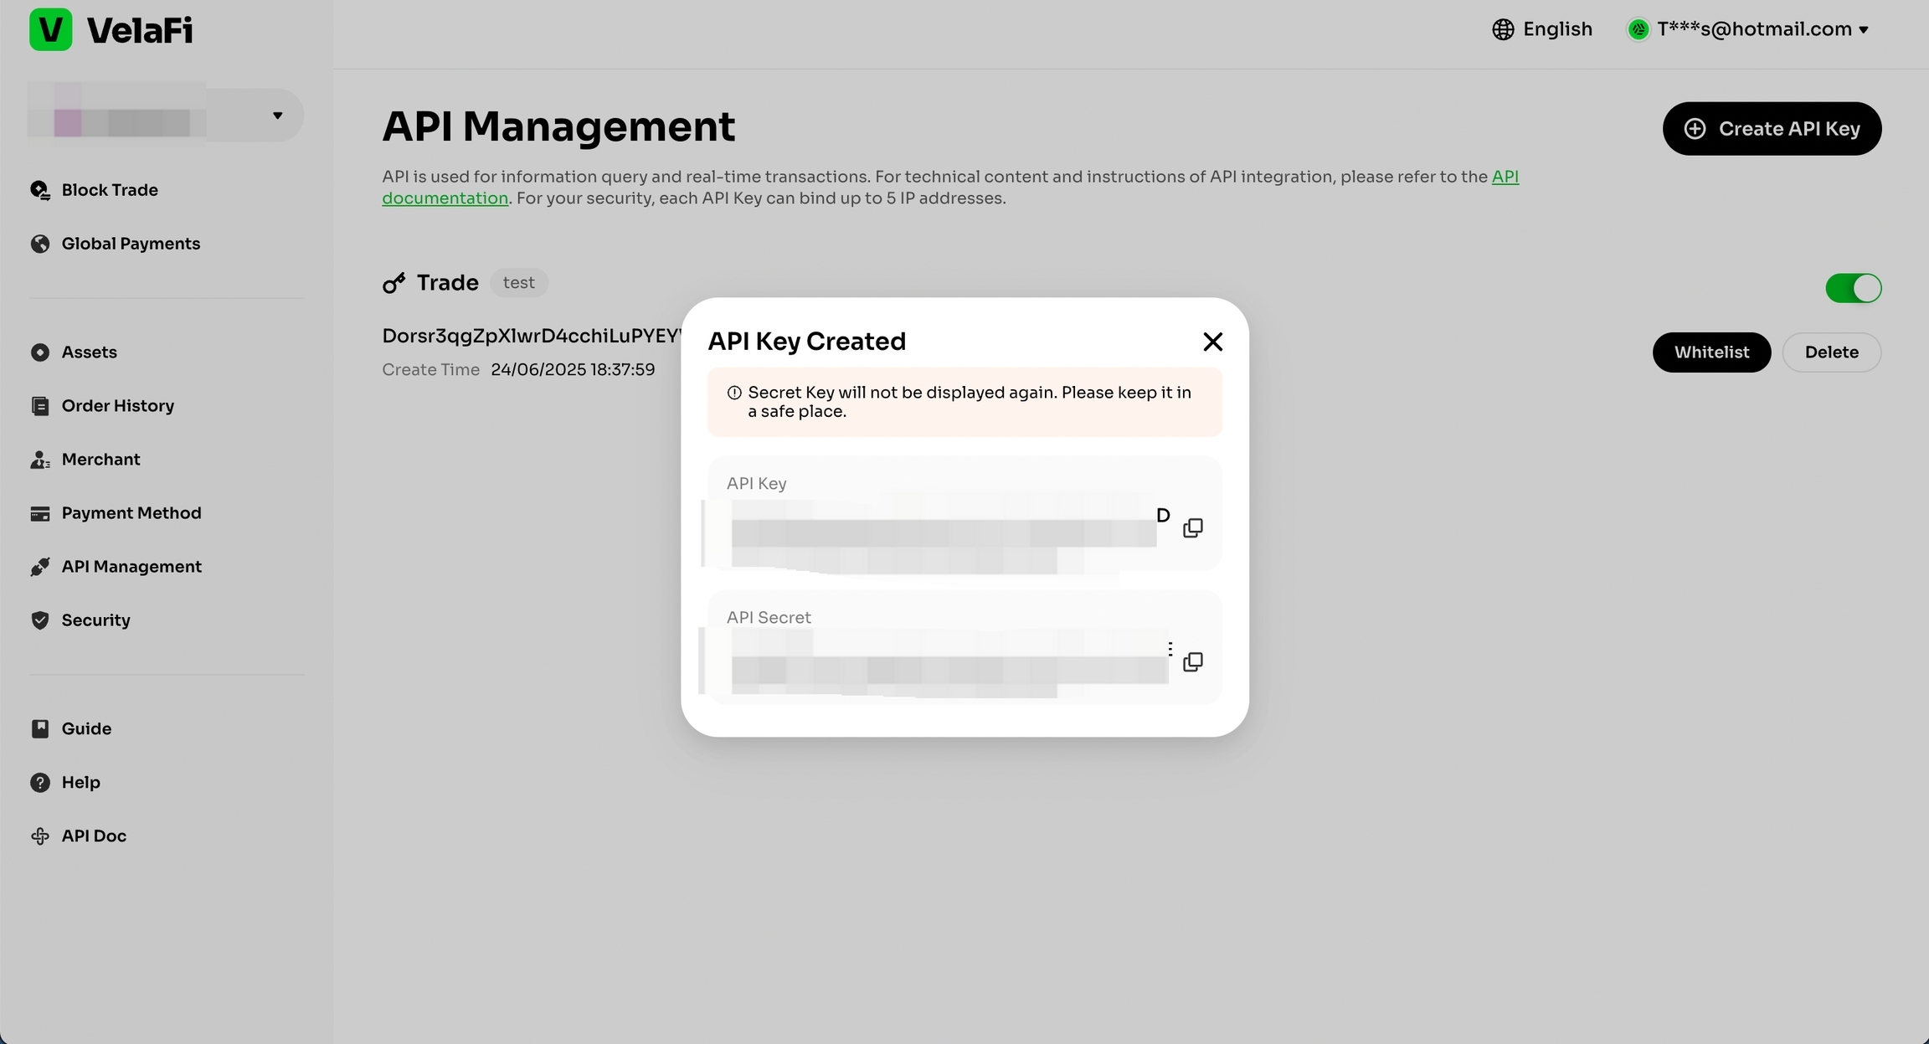Open the English language selector

pos(1556,29)
